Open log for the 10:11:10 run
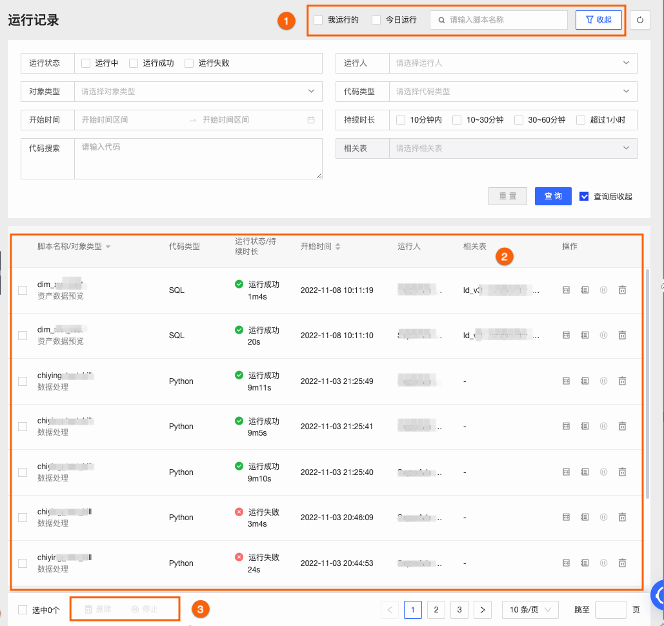Viewport: 664px width, 626px height. [585, 336]
